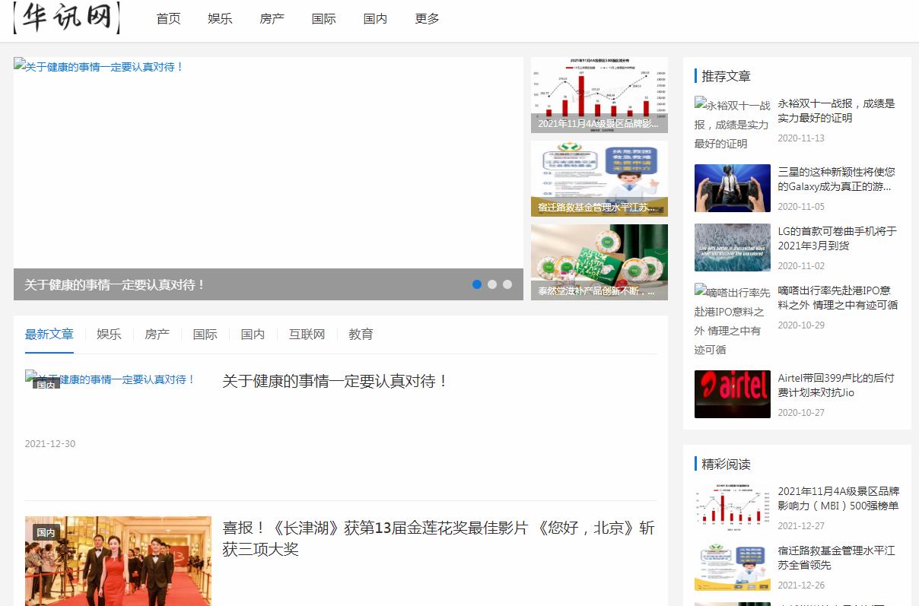Go to 房产 in top navigation

[x=272, y=19]
